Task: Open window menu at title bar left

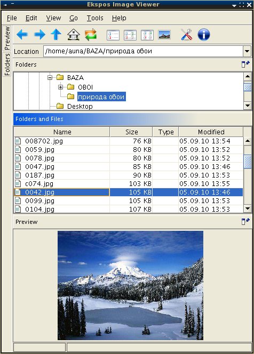Action: [5, 4]
